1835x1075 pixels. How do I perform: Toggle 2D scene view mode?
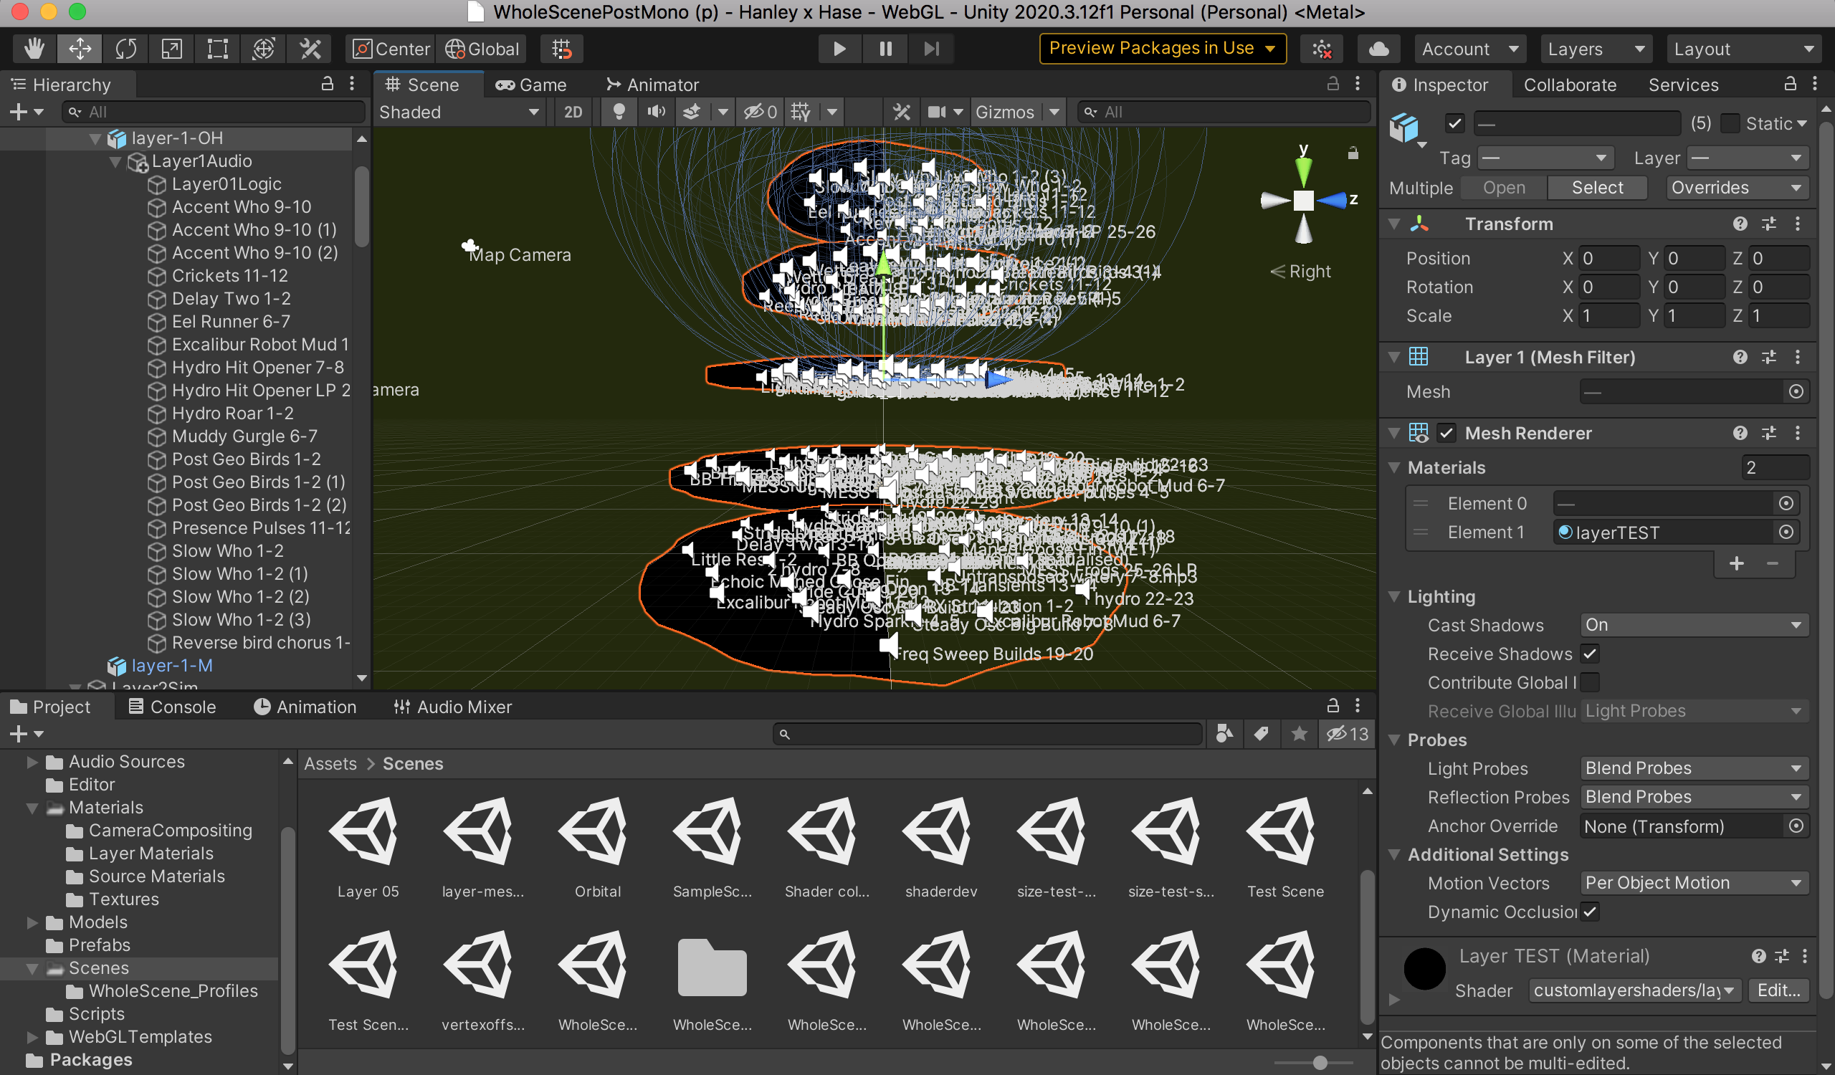click(573, 112)
